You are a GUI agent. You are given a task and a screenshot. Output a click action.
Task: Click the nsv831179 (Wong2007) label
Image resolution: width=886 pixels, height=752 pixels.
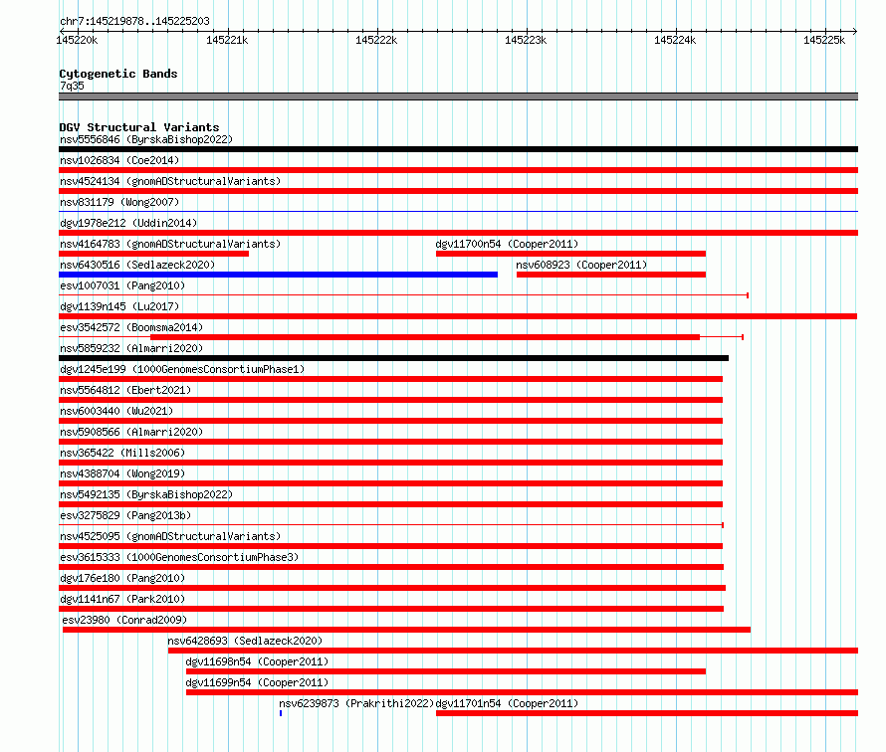point(119,202)
